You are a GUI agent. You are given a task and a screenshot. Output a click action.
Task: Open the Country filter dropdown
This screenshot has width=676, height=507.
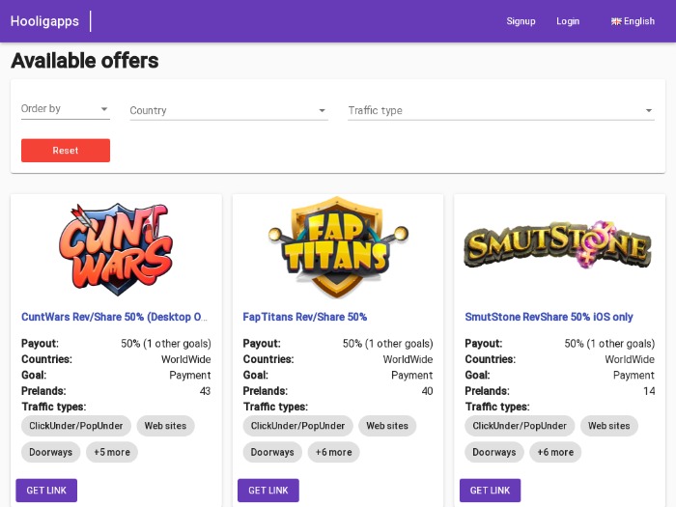pos(229,110)
